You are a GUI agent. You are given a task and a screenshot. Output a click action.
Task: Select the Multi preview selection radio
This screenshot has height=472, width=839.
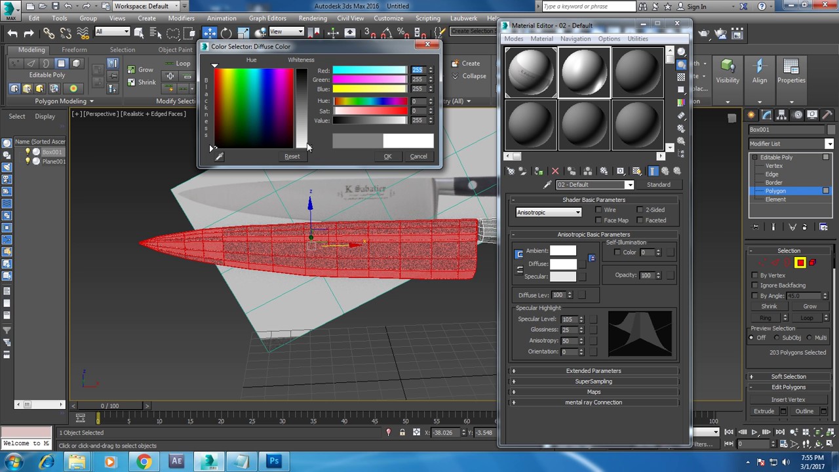tap(809, 338)
